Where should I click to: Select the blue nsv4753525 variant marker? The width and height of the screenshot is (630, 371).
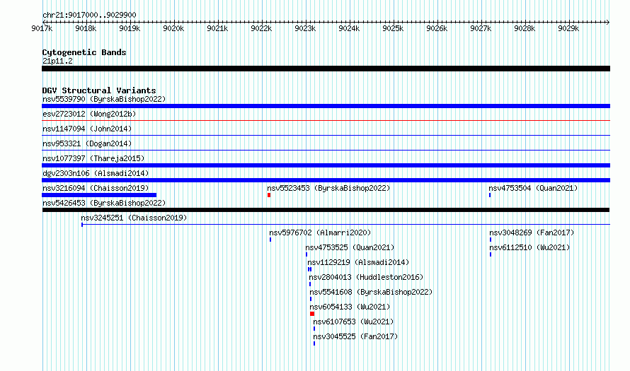click(307, 254)
